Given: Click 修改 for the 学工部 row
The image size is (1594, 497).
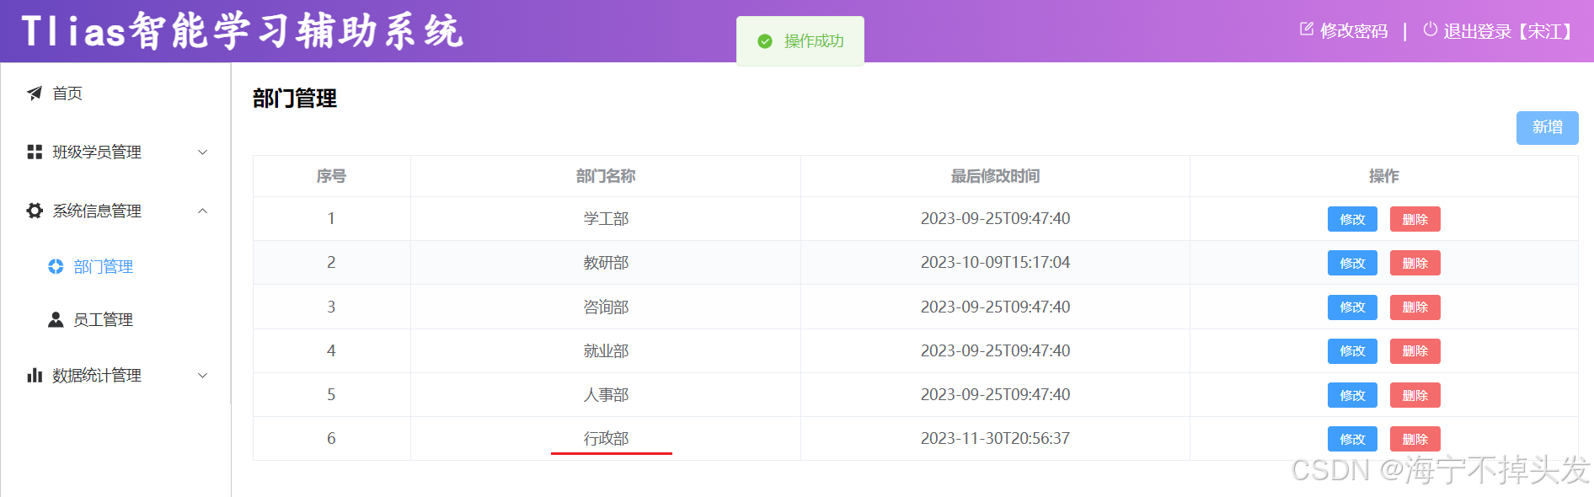Looking at the screenshot, I should click(x=1352, y=219).
